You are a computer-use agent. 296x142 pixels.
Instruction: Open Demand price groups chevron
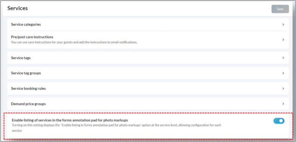coord(283,104)
